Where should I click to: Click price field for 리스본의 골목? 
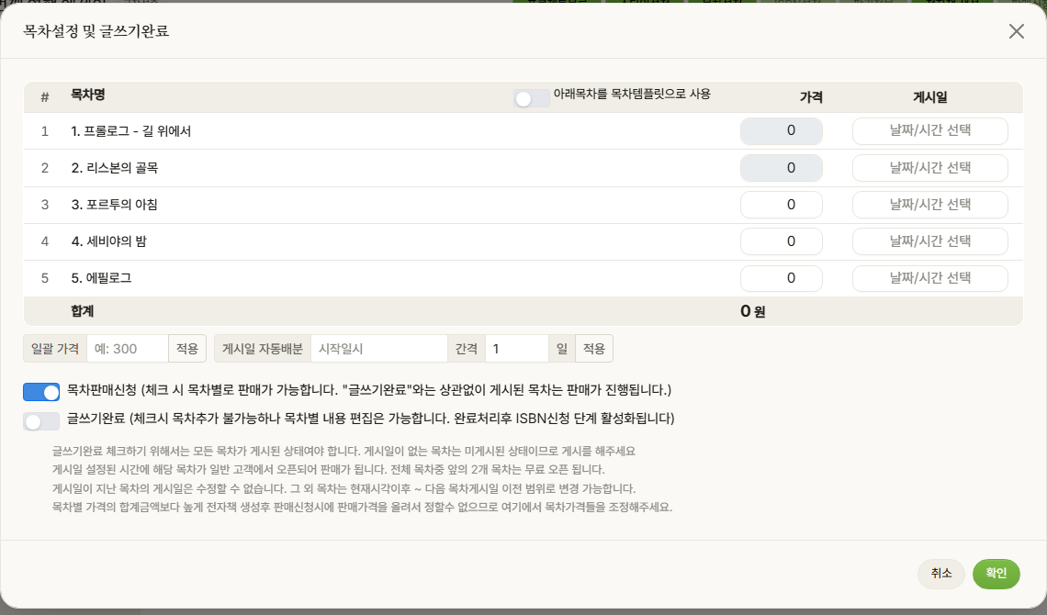[x=782, y=168]
